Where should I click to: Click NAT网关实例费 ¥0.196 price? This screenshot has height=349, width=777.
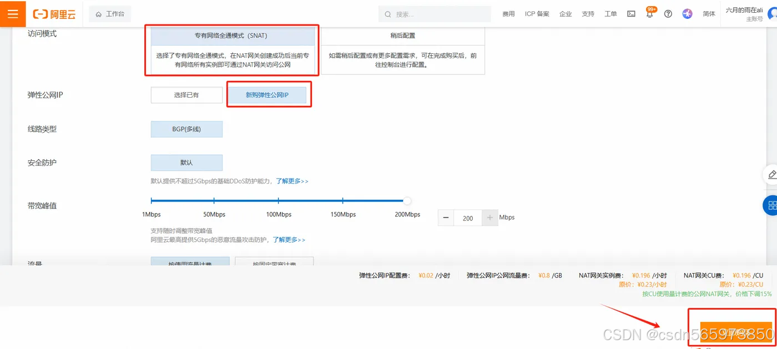649,275
